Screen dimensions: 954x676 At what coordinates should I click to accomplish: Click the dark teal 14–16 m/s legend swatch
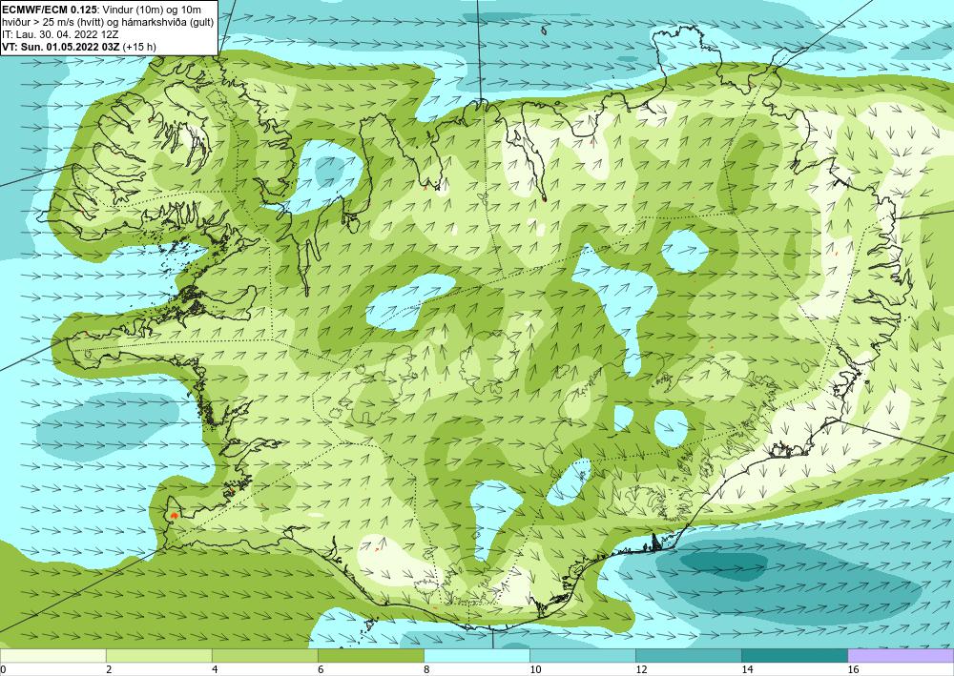795,655
